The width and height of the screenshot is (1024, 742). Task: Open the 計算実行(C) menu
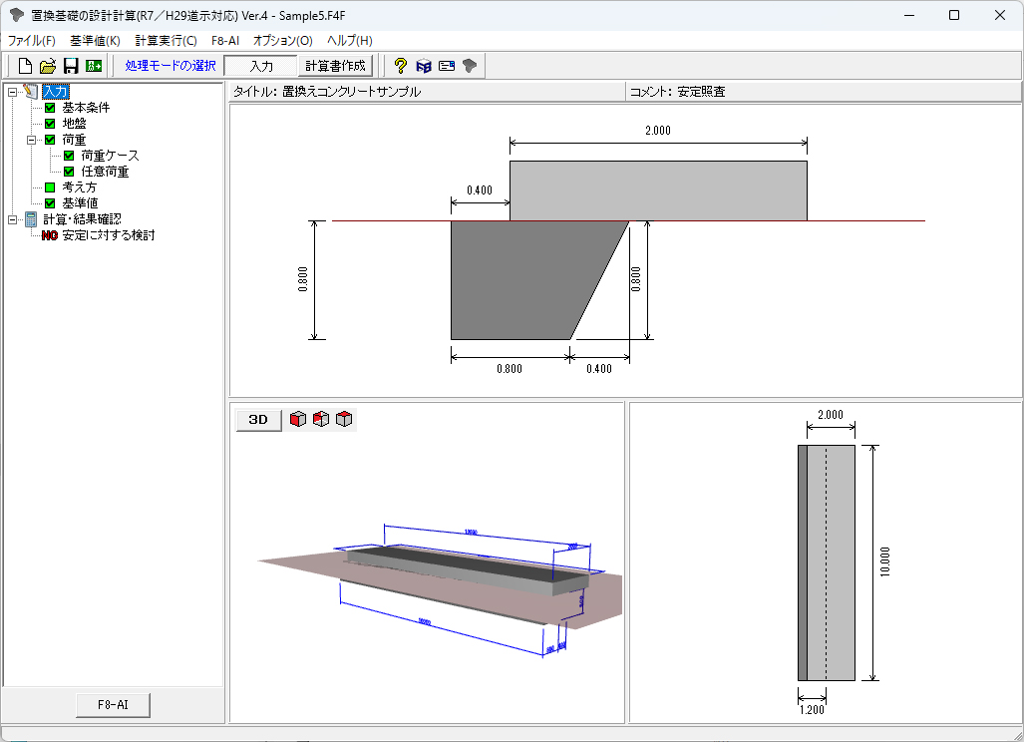[x=166, y=41]
